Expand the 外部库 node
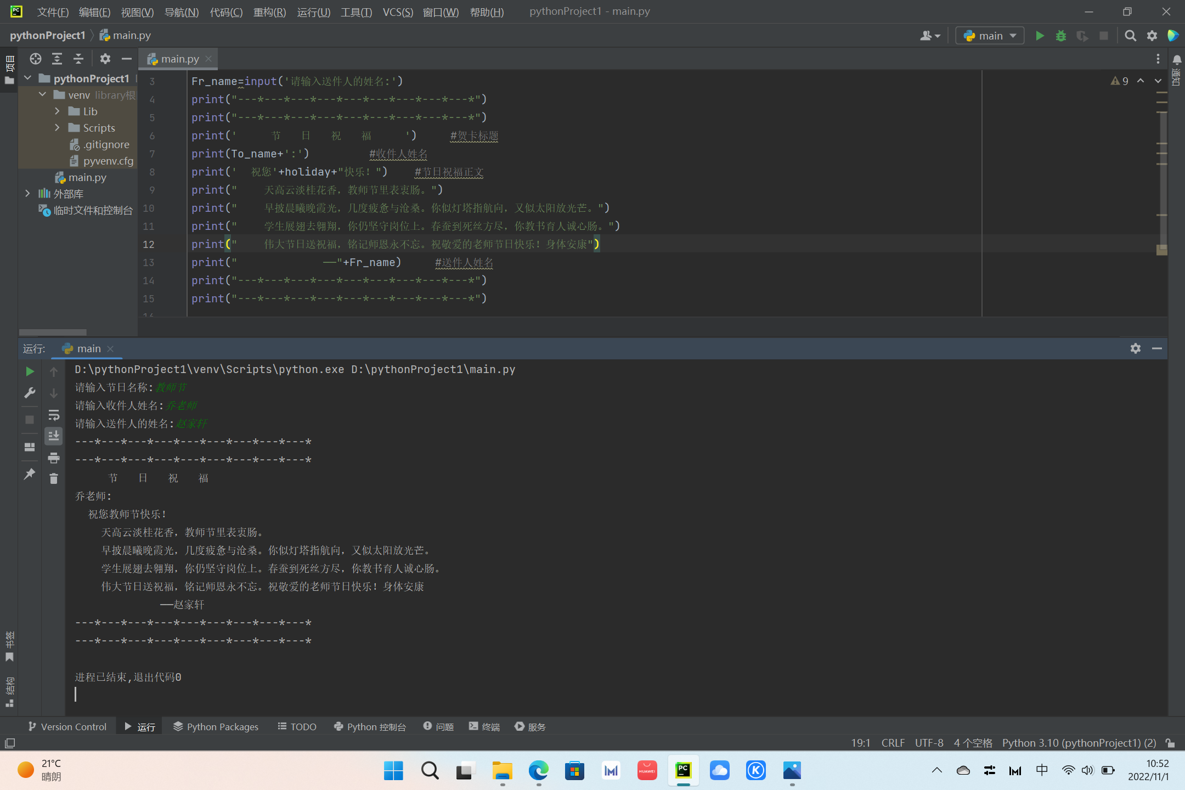Screen dimensions: 1185x790 coord(27,194)
